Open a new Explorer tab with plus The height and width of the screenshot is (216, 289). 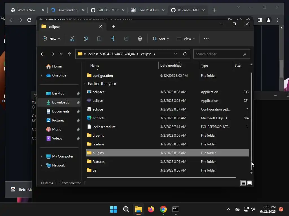[113, 27]
